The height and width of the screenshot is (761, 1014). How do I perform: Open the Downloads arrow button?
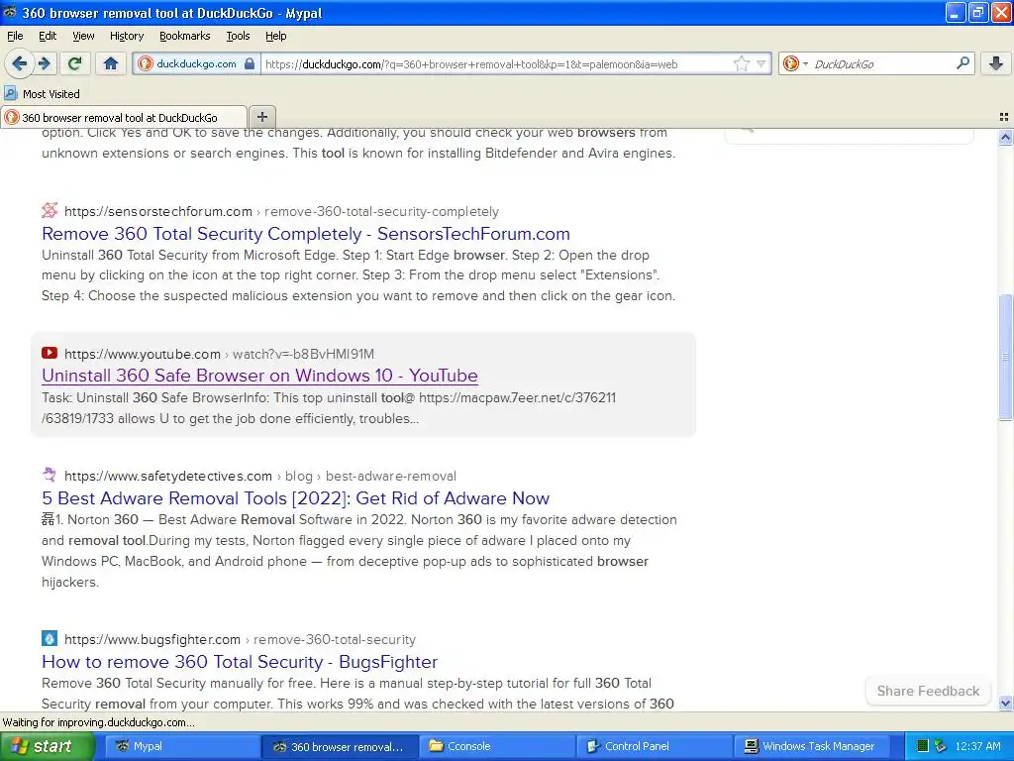[x=996, y=63]
